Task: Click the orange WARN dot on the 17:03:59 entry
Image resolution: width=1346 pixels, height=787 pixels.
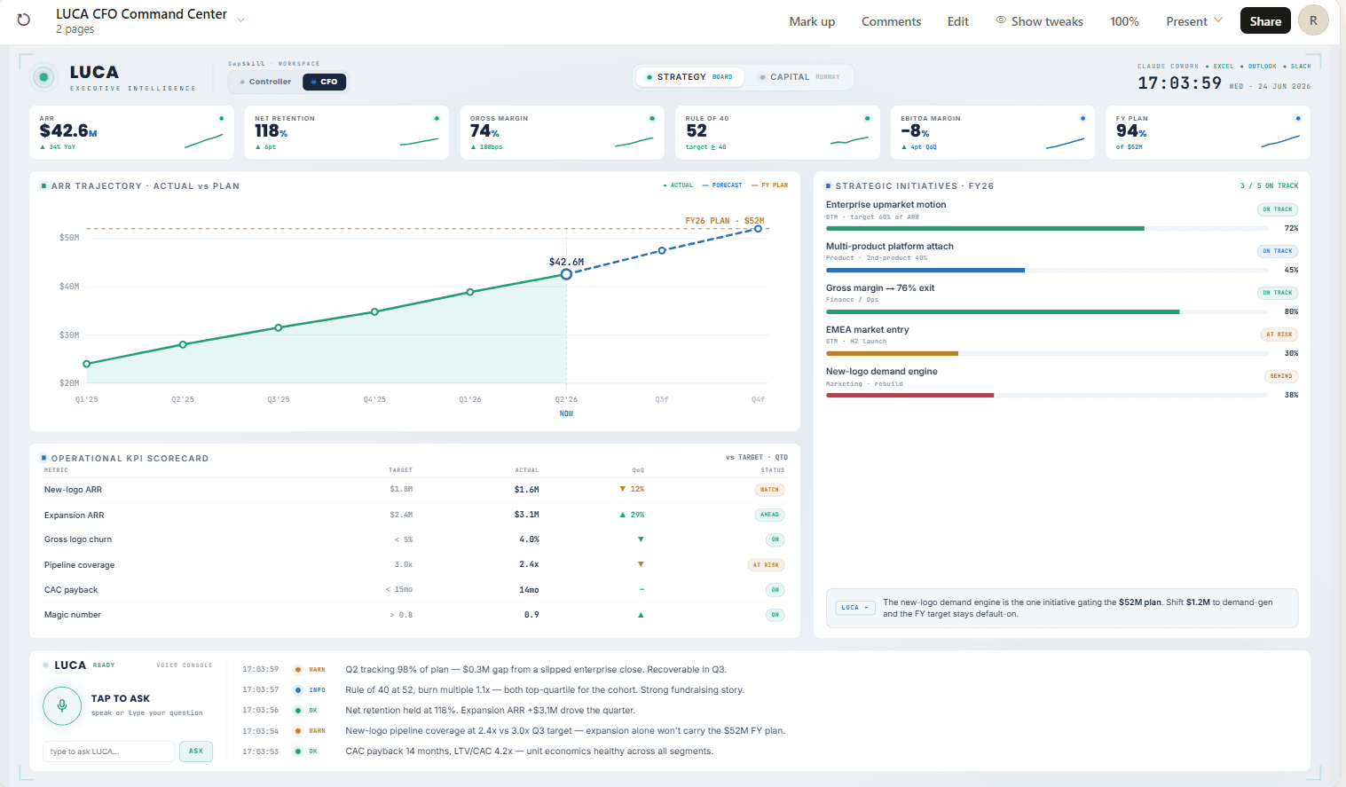Action: (x=298, y=670)
